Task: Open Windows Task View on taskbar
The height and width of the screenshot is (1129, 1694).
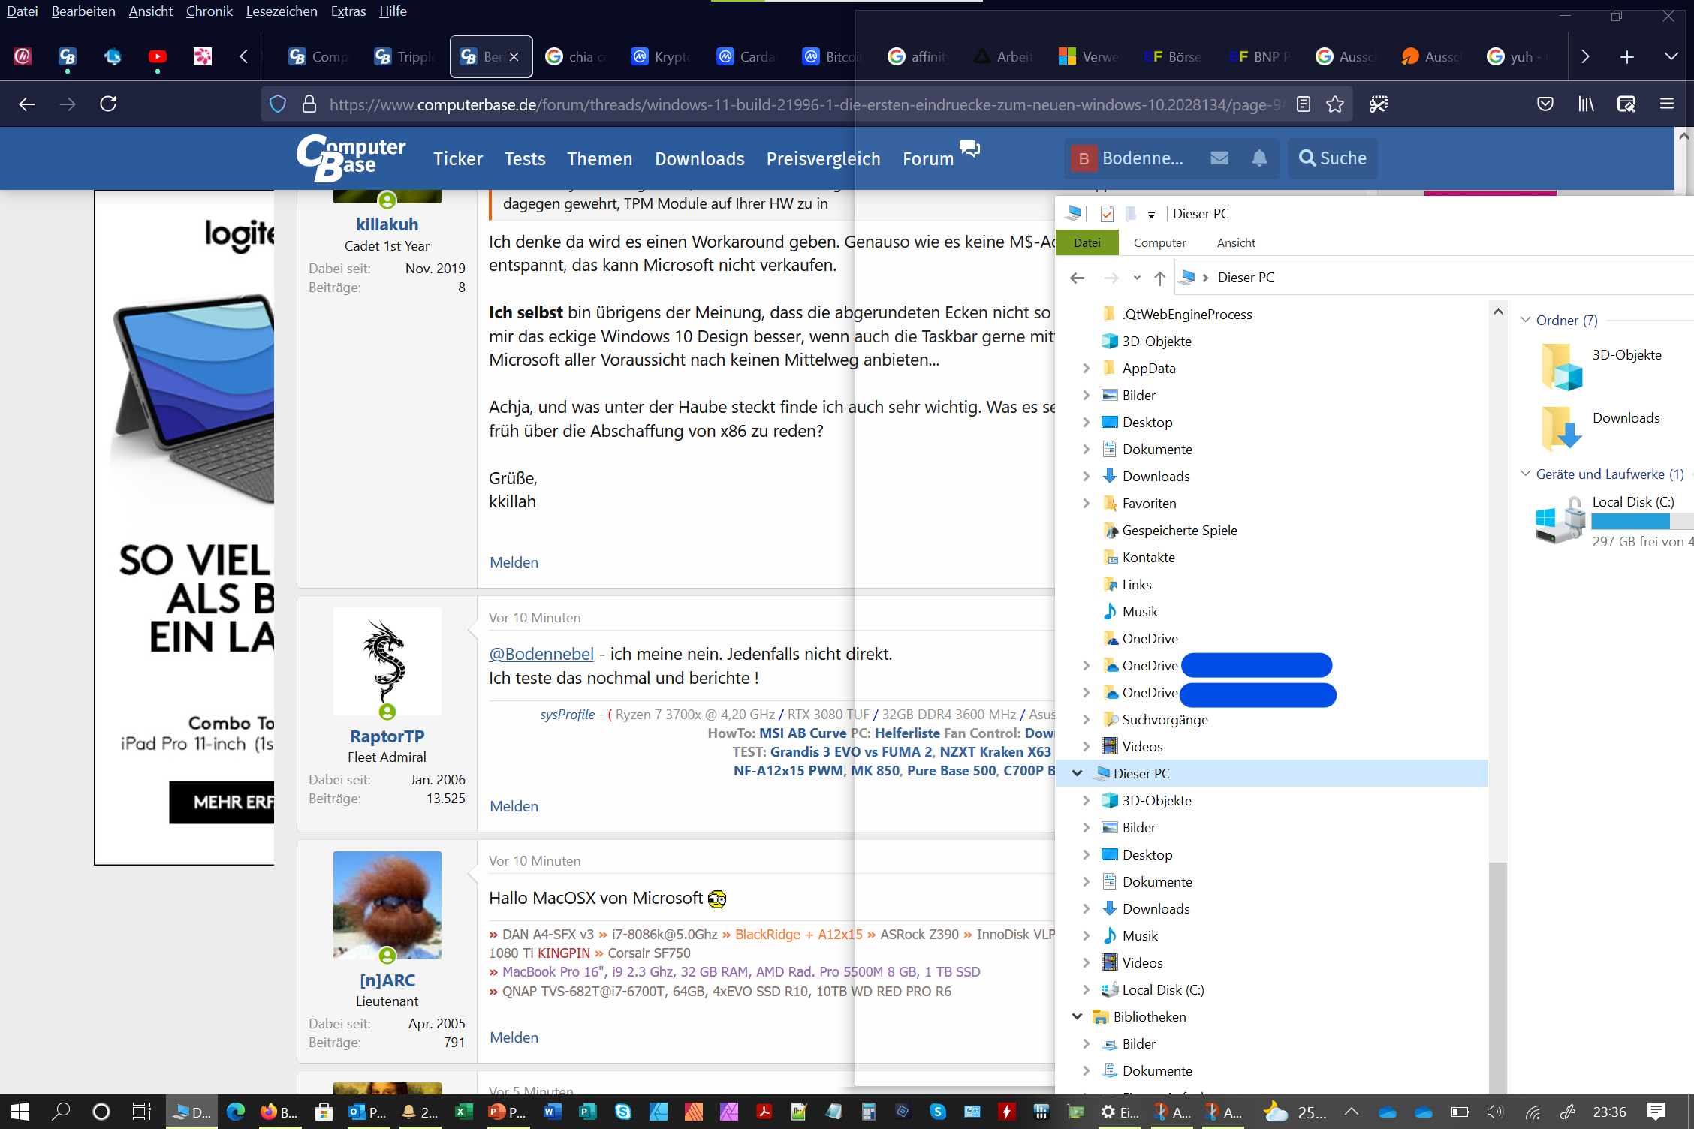Action: [x=141, y=1112]
